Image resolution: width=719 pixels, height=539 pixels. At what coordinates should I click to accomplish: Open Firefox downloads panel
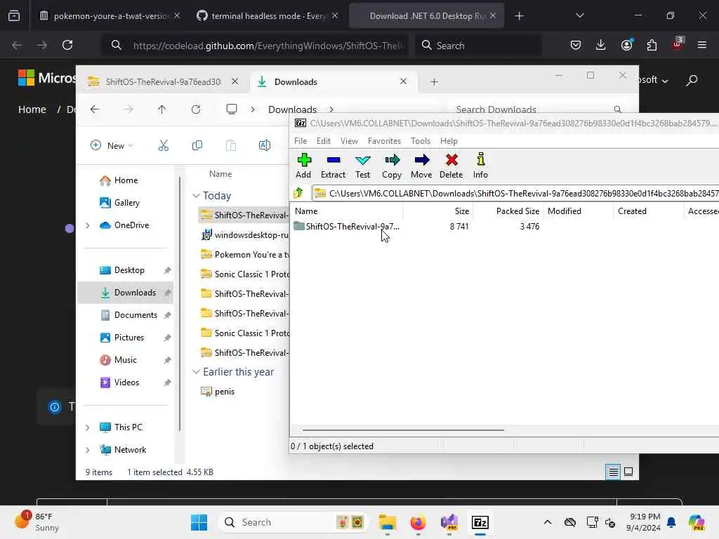(600, 45)
